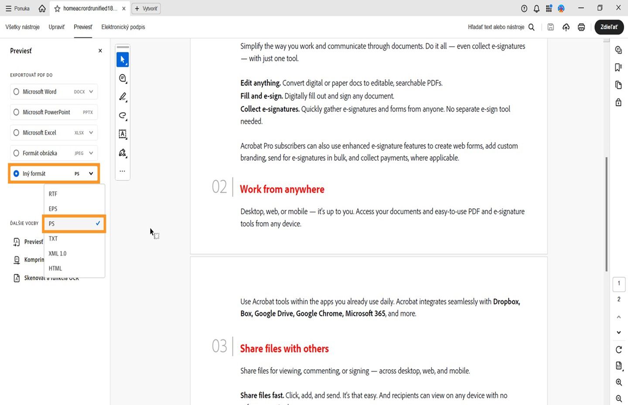
Task: Choose the Formát obrázka export option
Action: pyautogui.click(x=16, y=153)
